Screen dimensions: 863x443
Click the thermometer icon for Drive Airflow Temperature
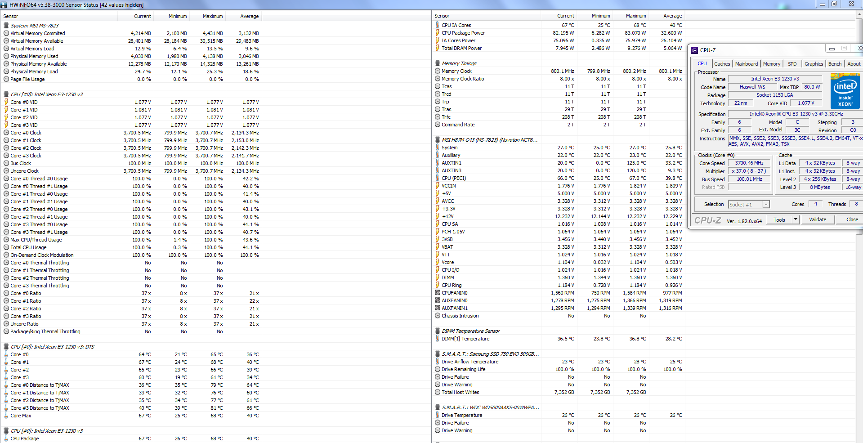click(x=438, y=362)
